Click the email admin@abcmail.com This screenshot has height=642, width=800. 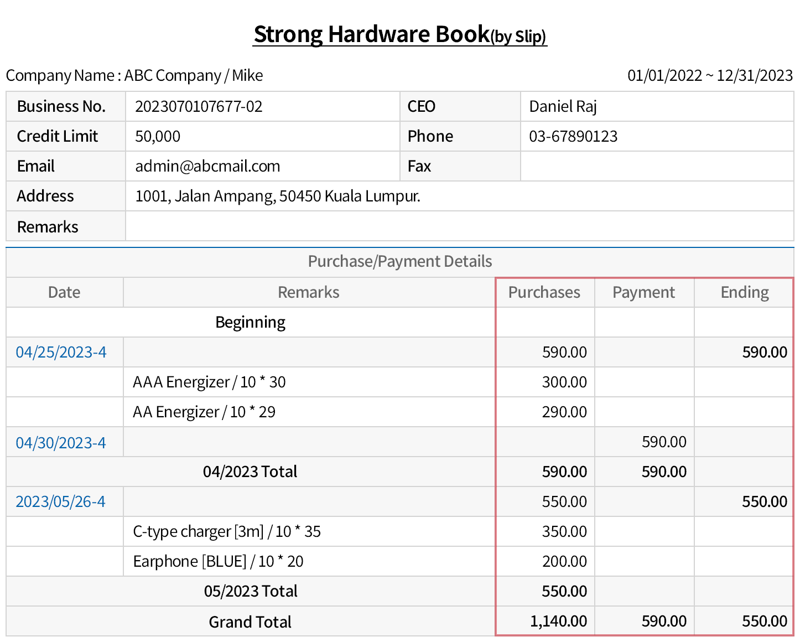[207, 167]
